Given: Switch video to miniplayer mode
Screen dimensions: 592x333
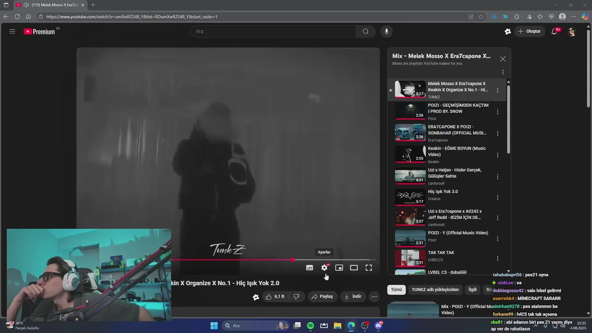Looking at the screenshot, I should coord(339,267).
